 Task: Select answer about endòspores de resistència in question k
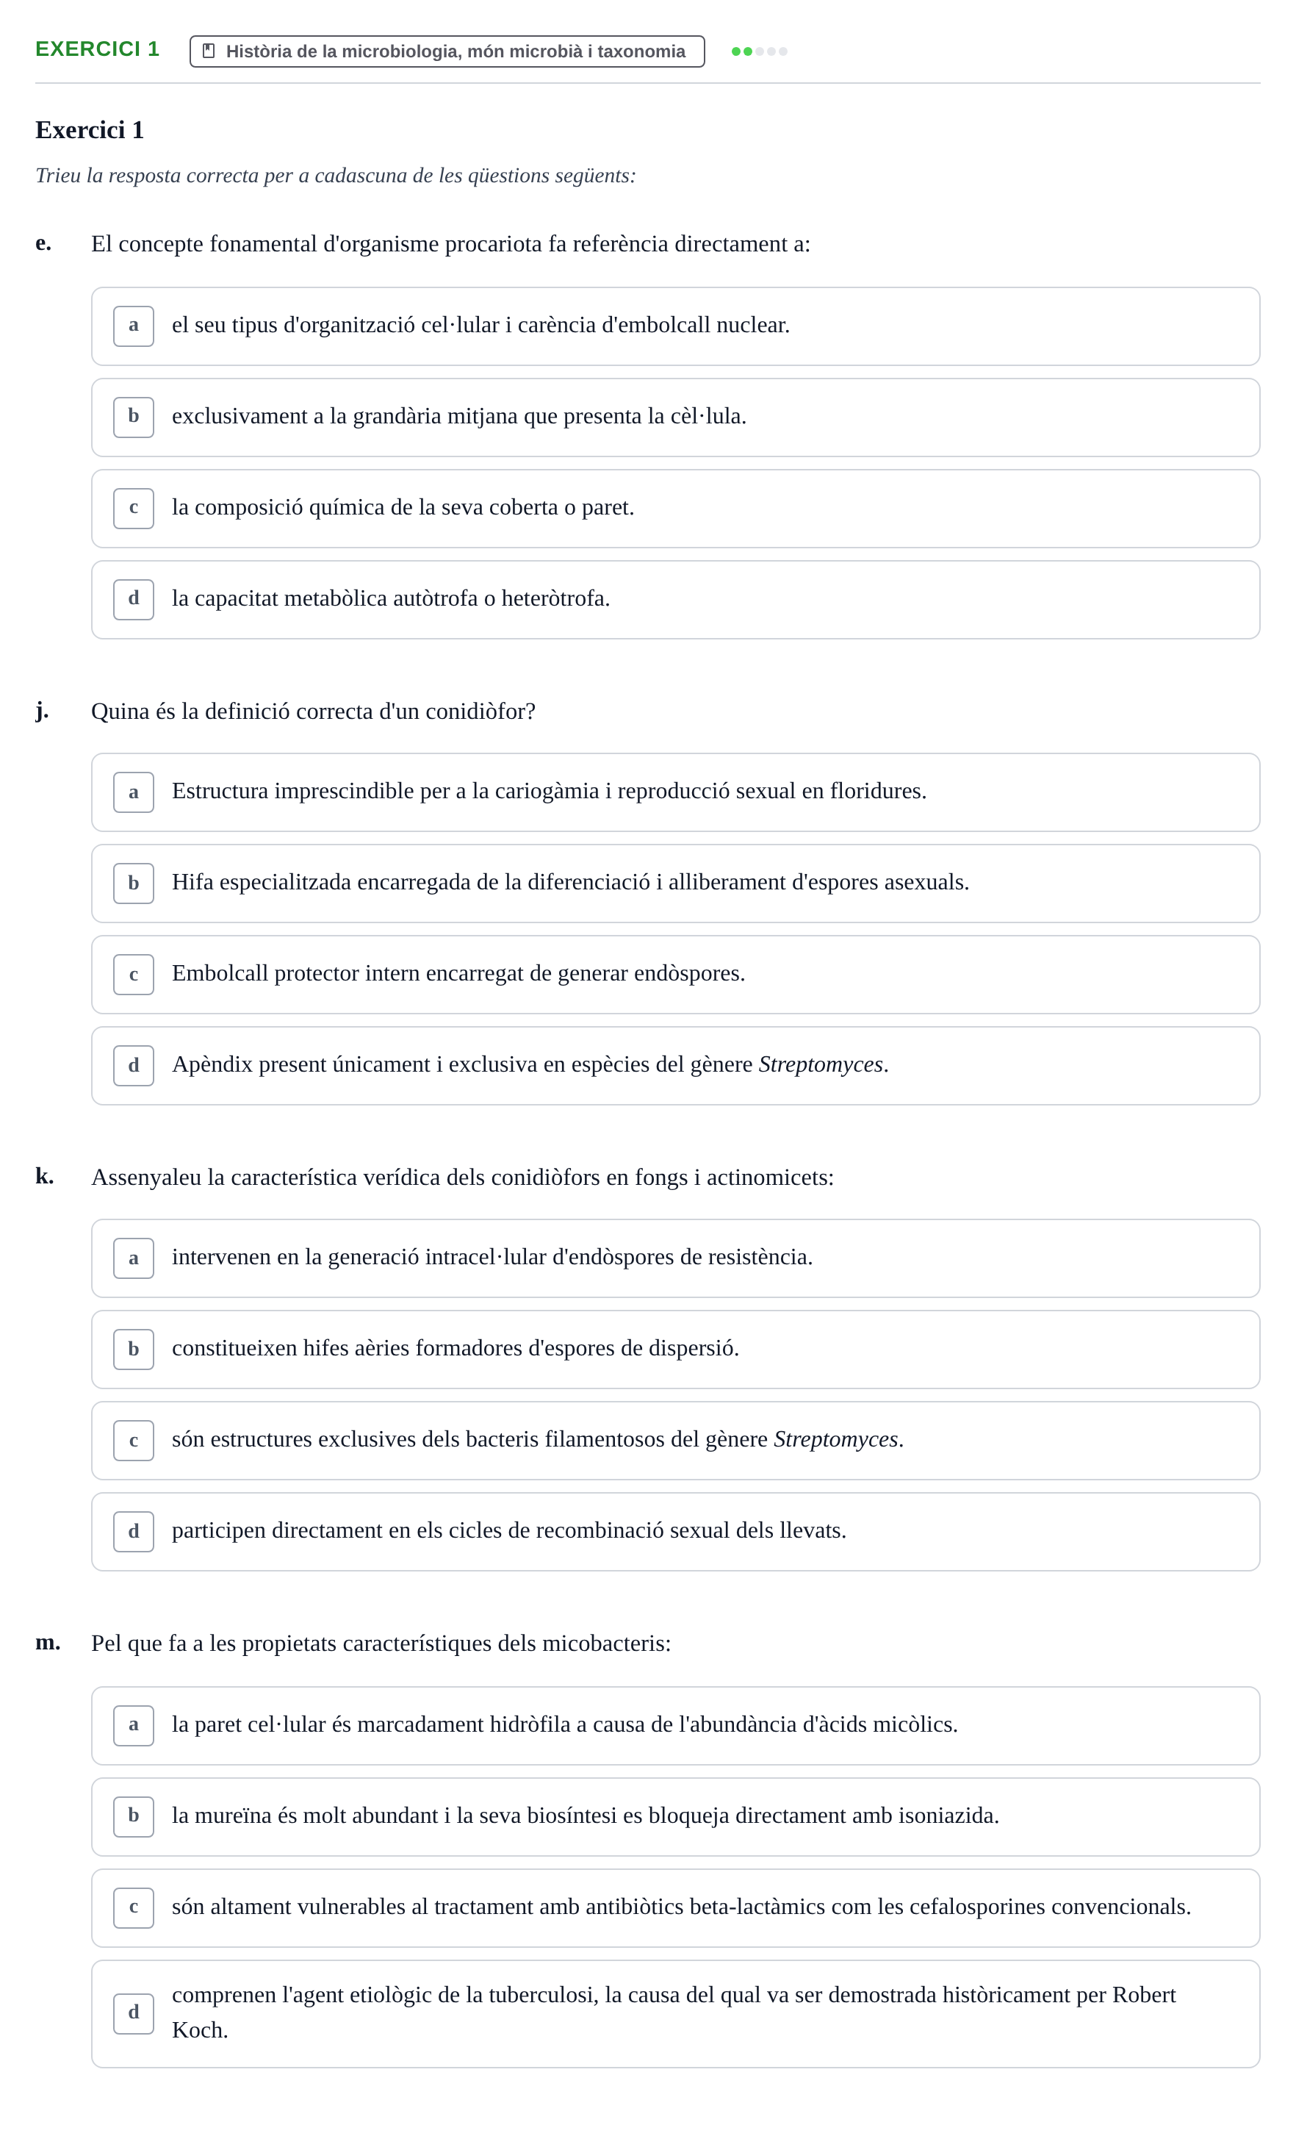coord(676,1258)
